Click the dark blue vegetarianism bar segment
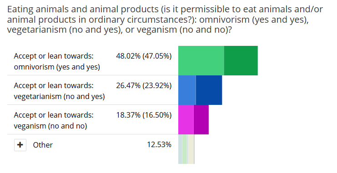This screenshot has width=337, height=173. [209, 90]
